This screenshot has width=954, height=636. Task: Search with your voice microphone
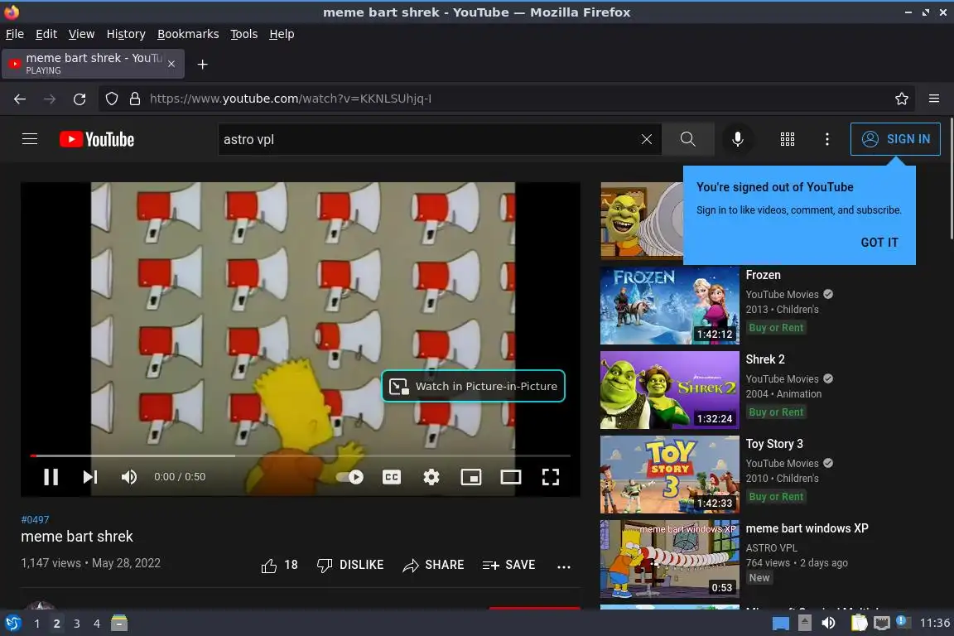pos(737,139)
